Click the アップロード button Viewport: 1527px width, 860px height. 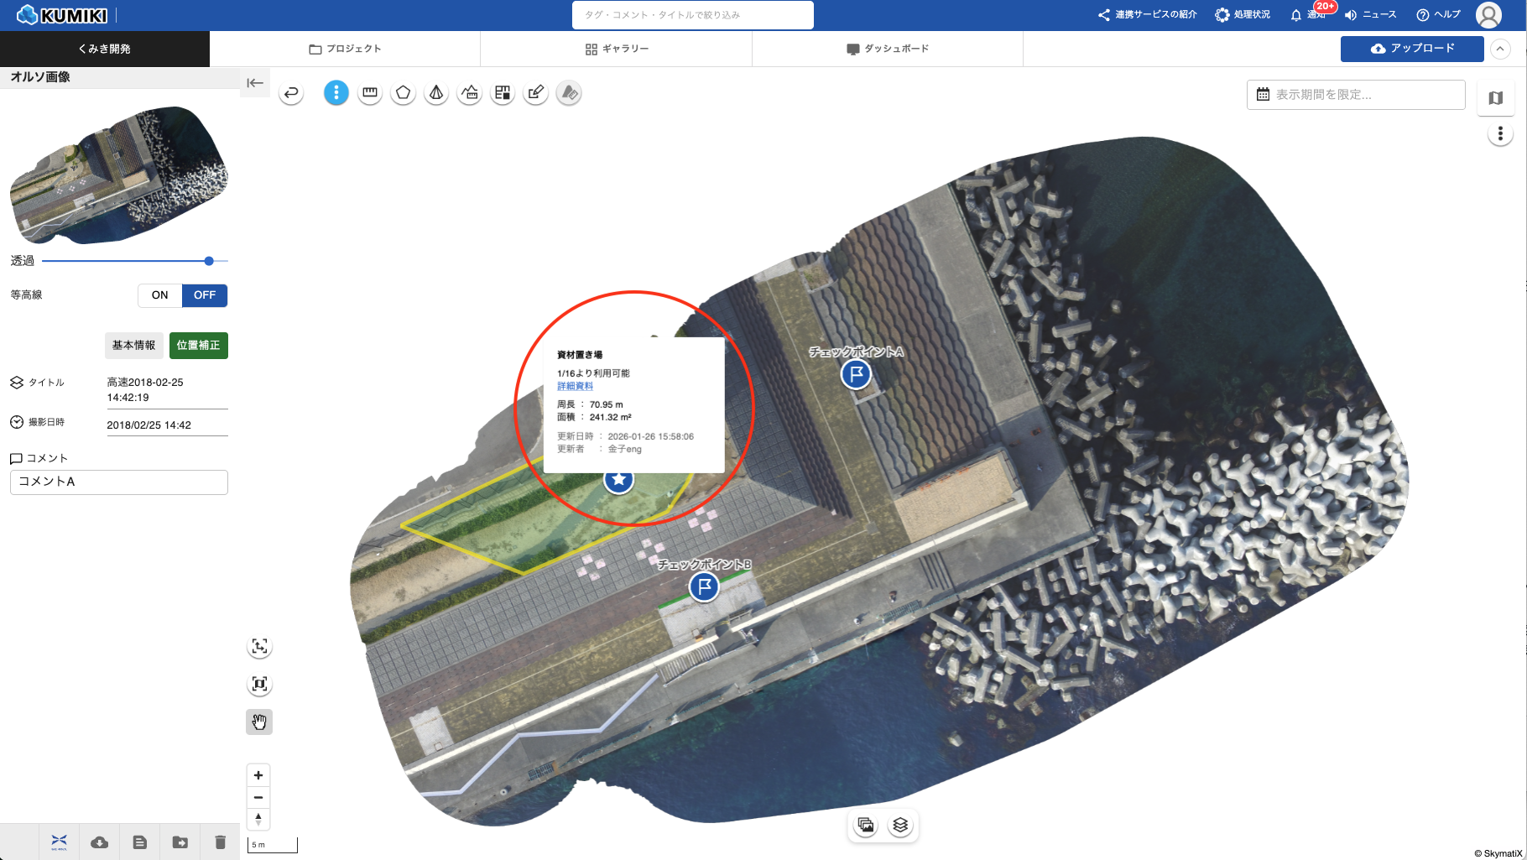[1411, 49]
